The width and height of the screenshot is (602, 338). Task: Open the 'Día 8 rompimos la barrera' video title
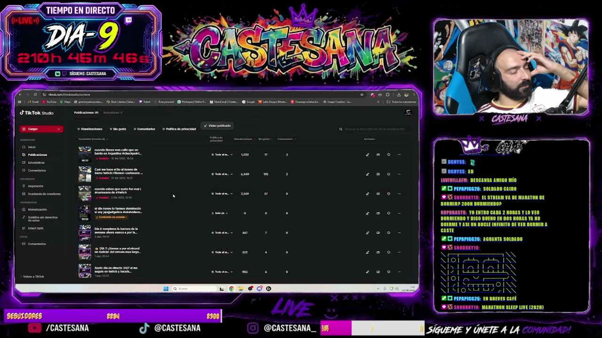[116, 230]
